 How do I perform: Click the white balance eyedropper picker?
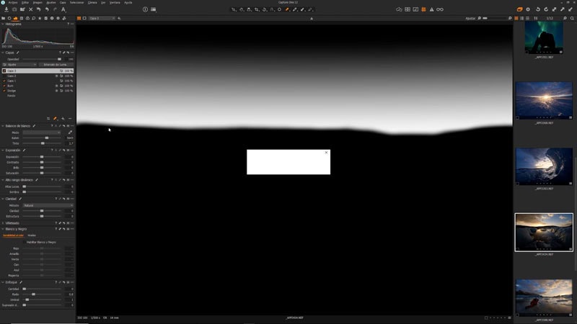point(70,132)
